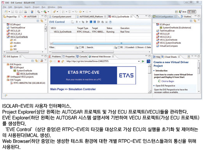Select the VECU_SysOneNode row in the VECU table
Image resolution: width=203 pixels, height=155 pixels.
tap(100, 32)
